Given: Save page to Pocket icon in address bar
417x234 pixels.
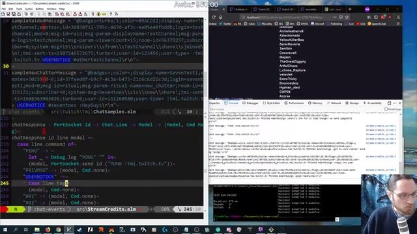Looking at the screenshot, I should [x=341, y=17].
